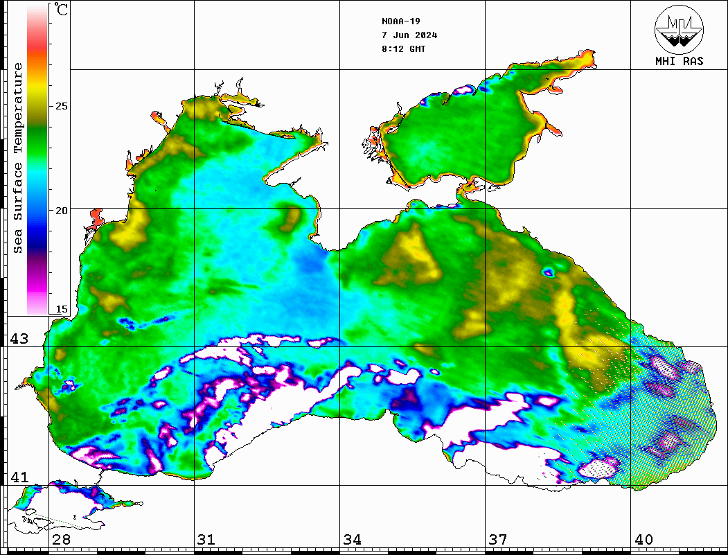Viewport: 728px width, 555px height.
Task: Click the °C unit label
Action: 61,9
